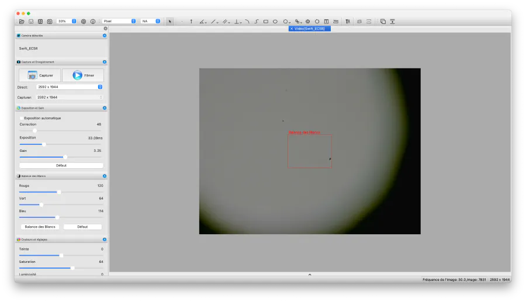526x302 pixels.
Task: Open the 33% zoom level dropdown
Action: (67, 21)
